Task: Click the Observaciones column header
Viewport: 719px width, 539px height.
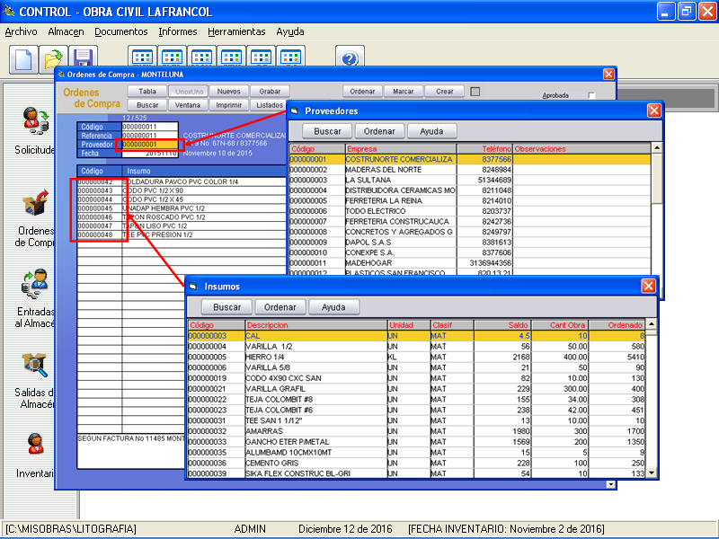Action: click(x=581, y=148)
